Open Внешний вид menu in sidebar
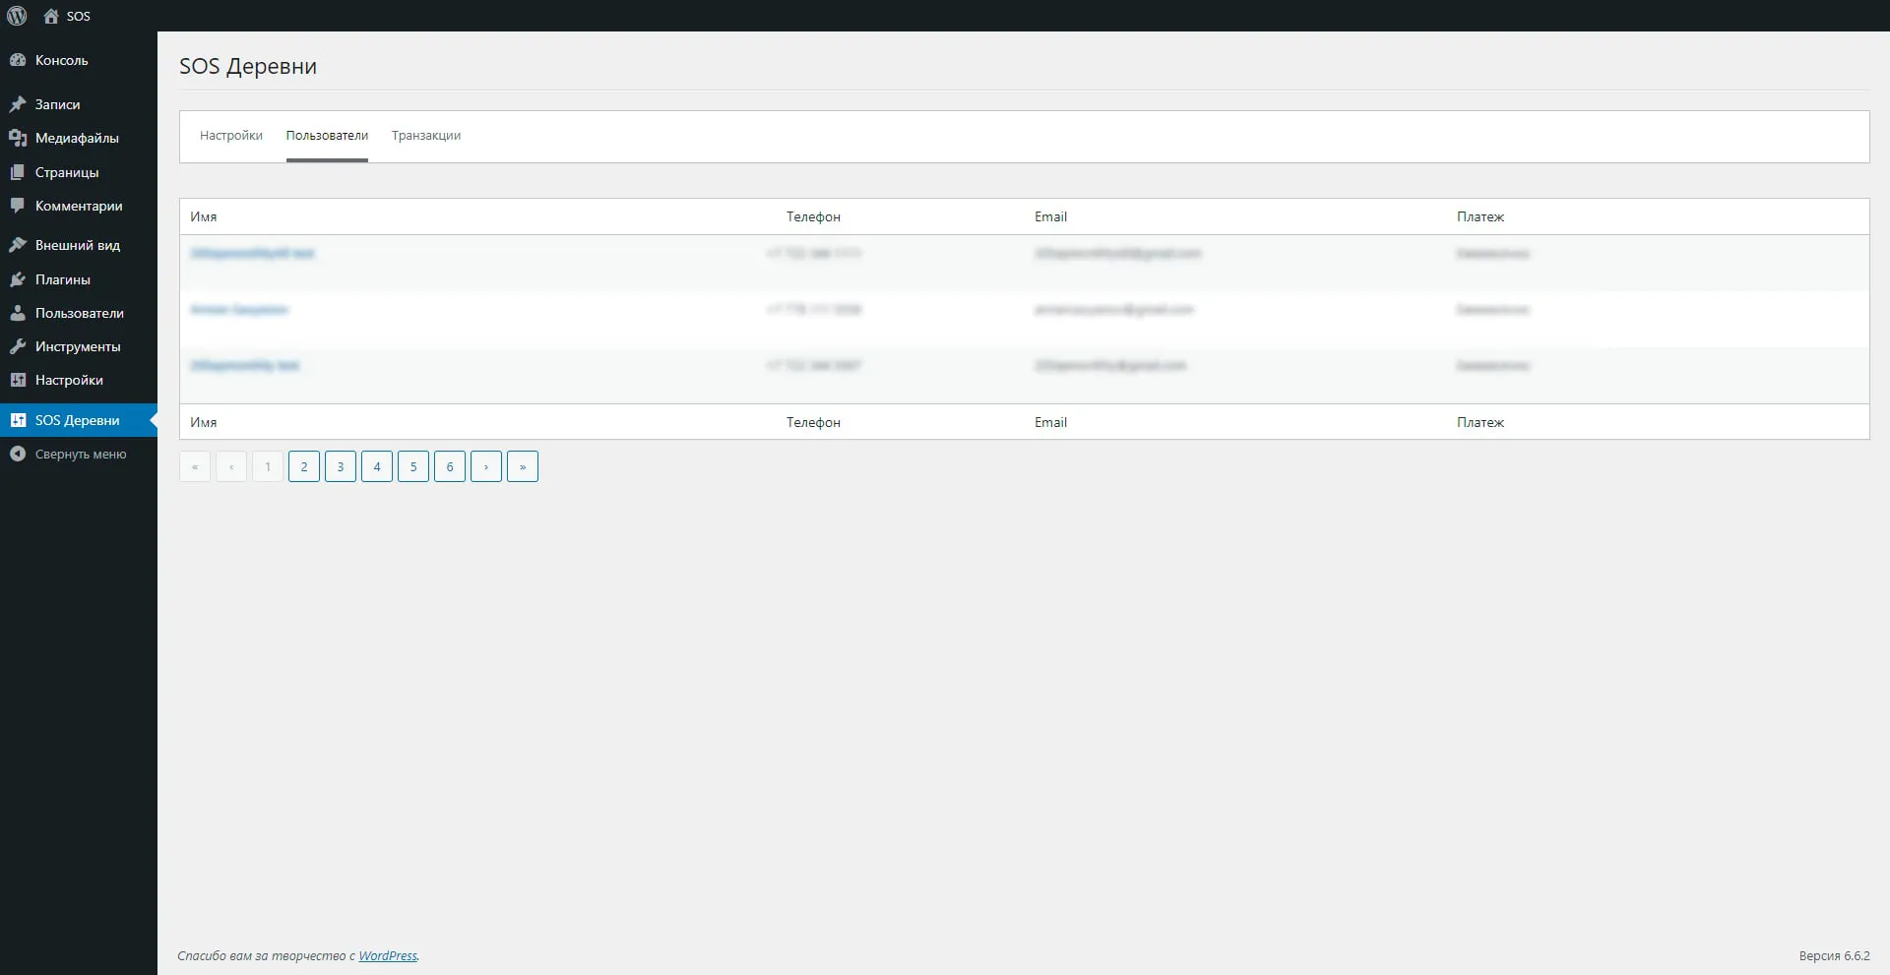The width and height of the screenshot is (1890, 975). [77, 245]
